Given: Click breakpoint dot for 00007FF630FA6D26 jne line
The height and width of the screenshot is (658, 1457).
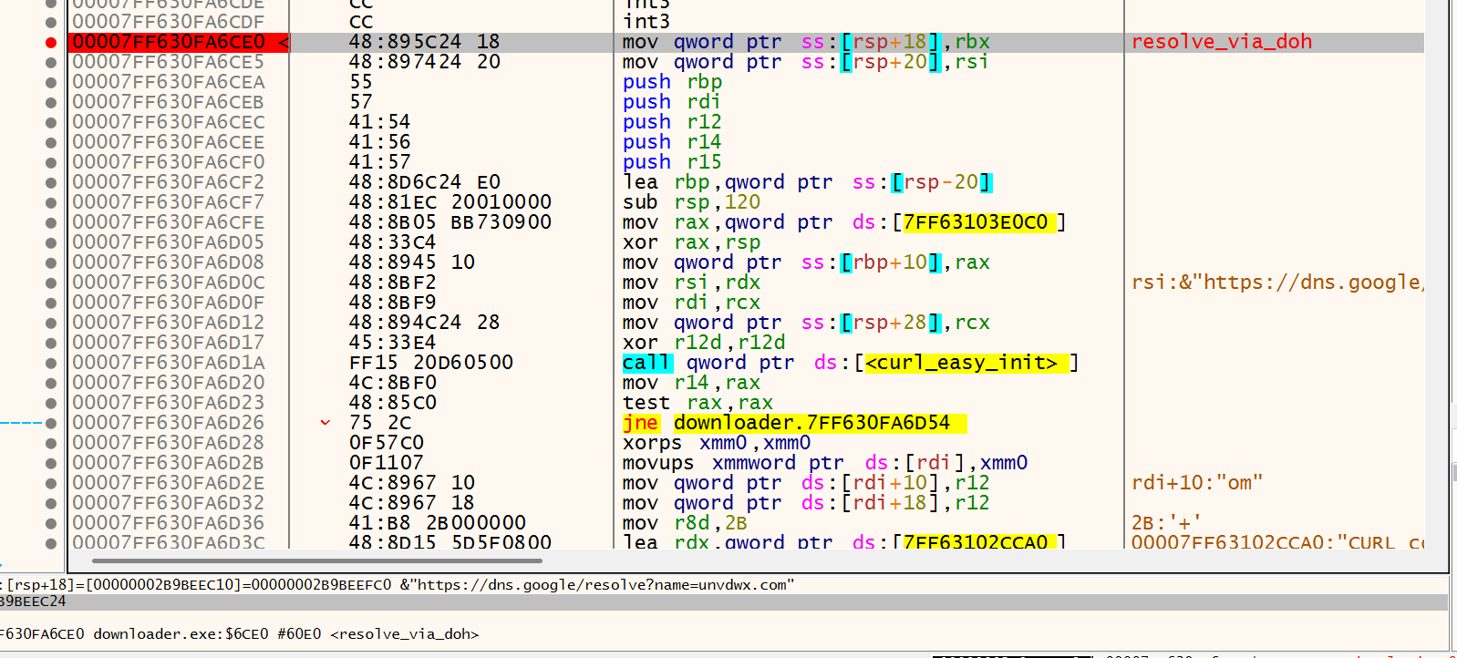Looking at the screenshot, I should click(51, 423).
